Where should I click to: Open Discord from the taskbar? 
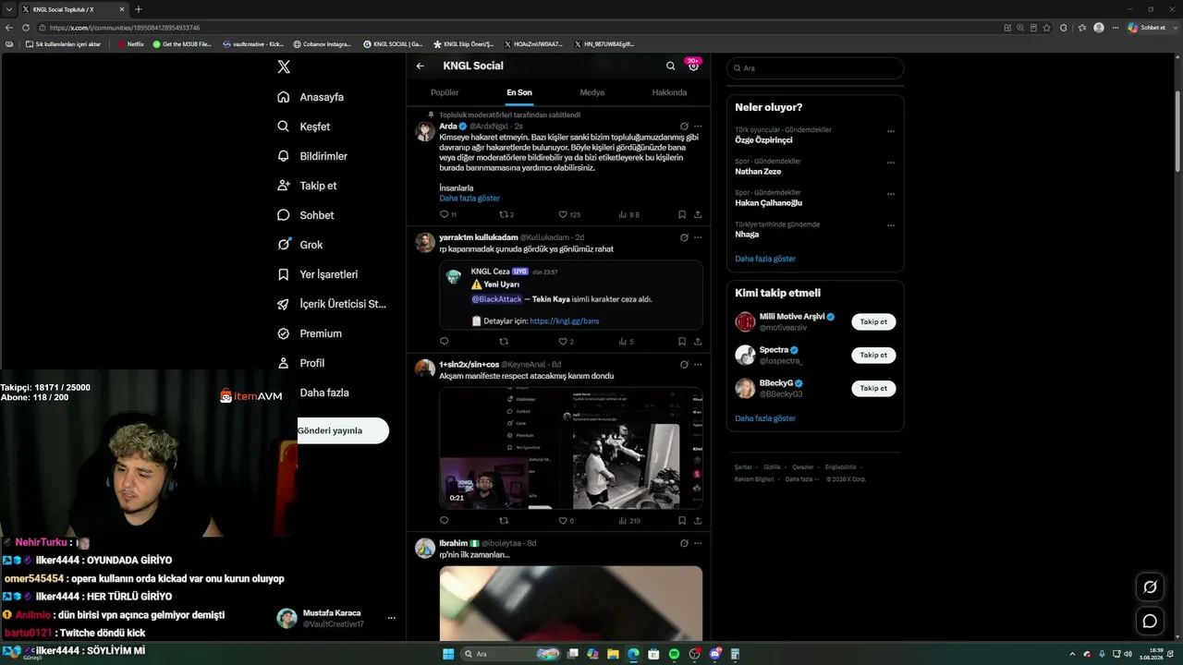point(714,654)
